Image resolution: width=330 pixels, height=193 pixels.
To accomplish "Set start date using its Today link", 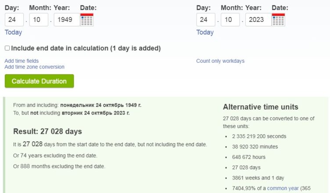I will coord(13,32).
